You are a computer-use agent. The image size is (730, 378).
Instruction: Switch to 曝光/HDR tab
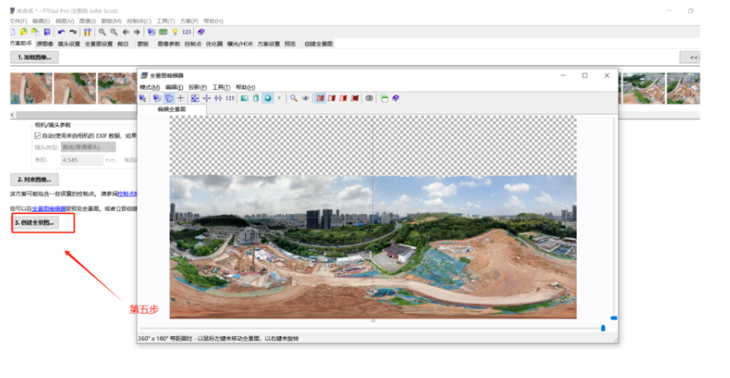point(240,44)
